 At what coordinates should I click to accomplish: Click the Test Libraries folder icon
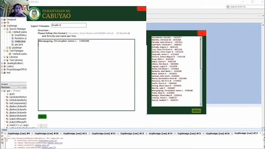7,60
